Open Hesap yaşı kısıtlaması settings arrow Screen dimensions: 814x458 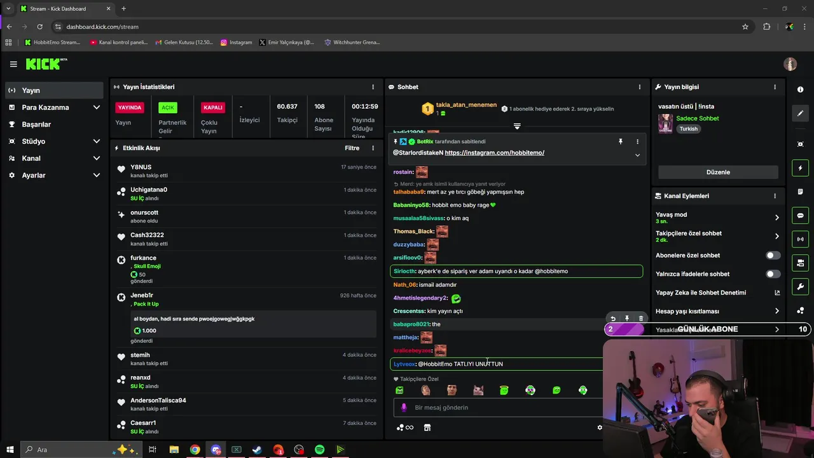point(776,311)
